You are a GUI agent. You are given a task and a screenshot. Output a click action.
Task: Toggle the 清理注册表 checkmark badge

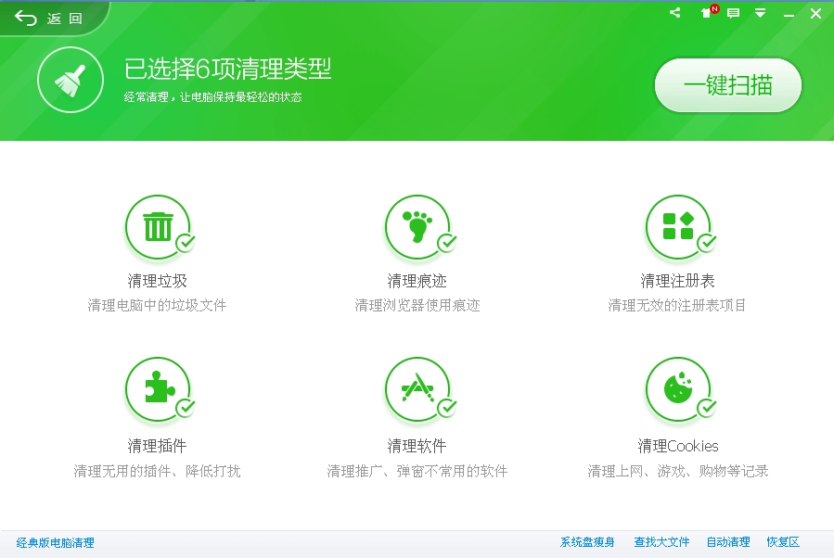click(707, 243)
